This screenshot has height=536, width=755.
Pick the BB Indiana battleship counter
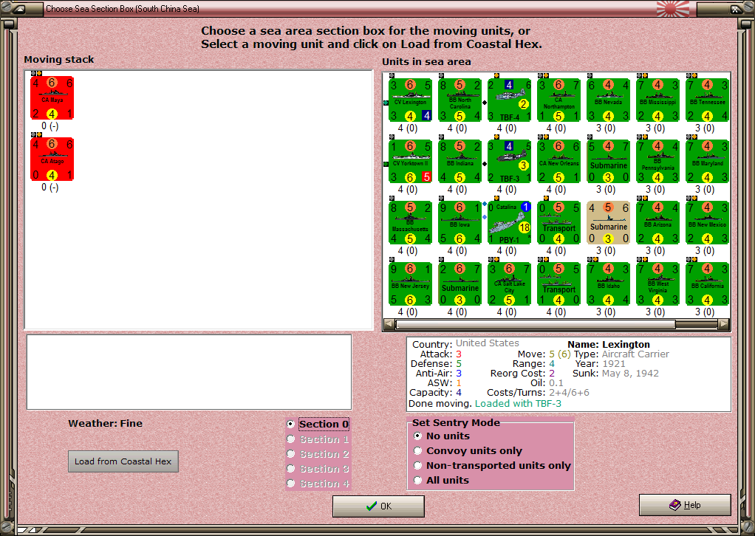pyautogui.click(x=460, y=162)
